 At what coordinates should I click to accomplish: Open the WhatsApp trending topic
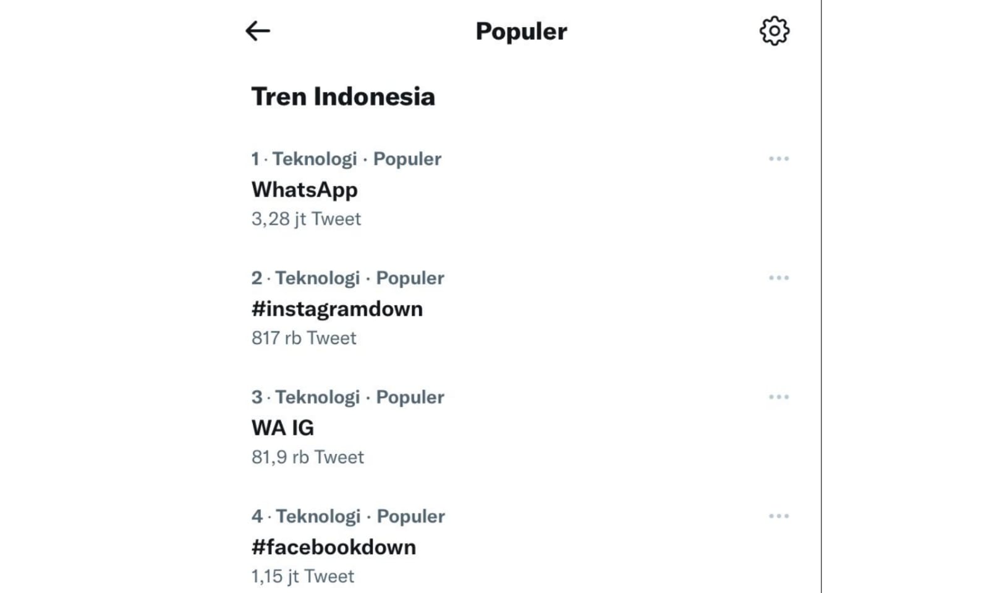304,190
